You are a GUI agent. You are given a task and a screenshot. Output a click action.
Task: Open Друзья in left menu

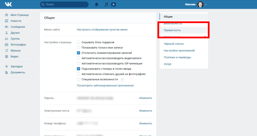(15, 33)
